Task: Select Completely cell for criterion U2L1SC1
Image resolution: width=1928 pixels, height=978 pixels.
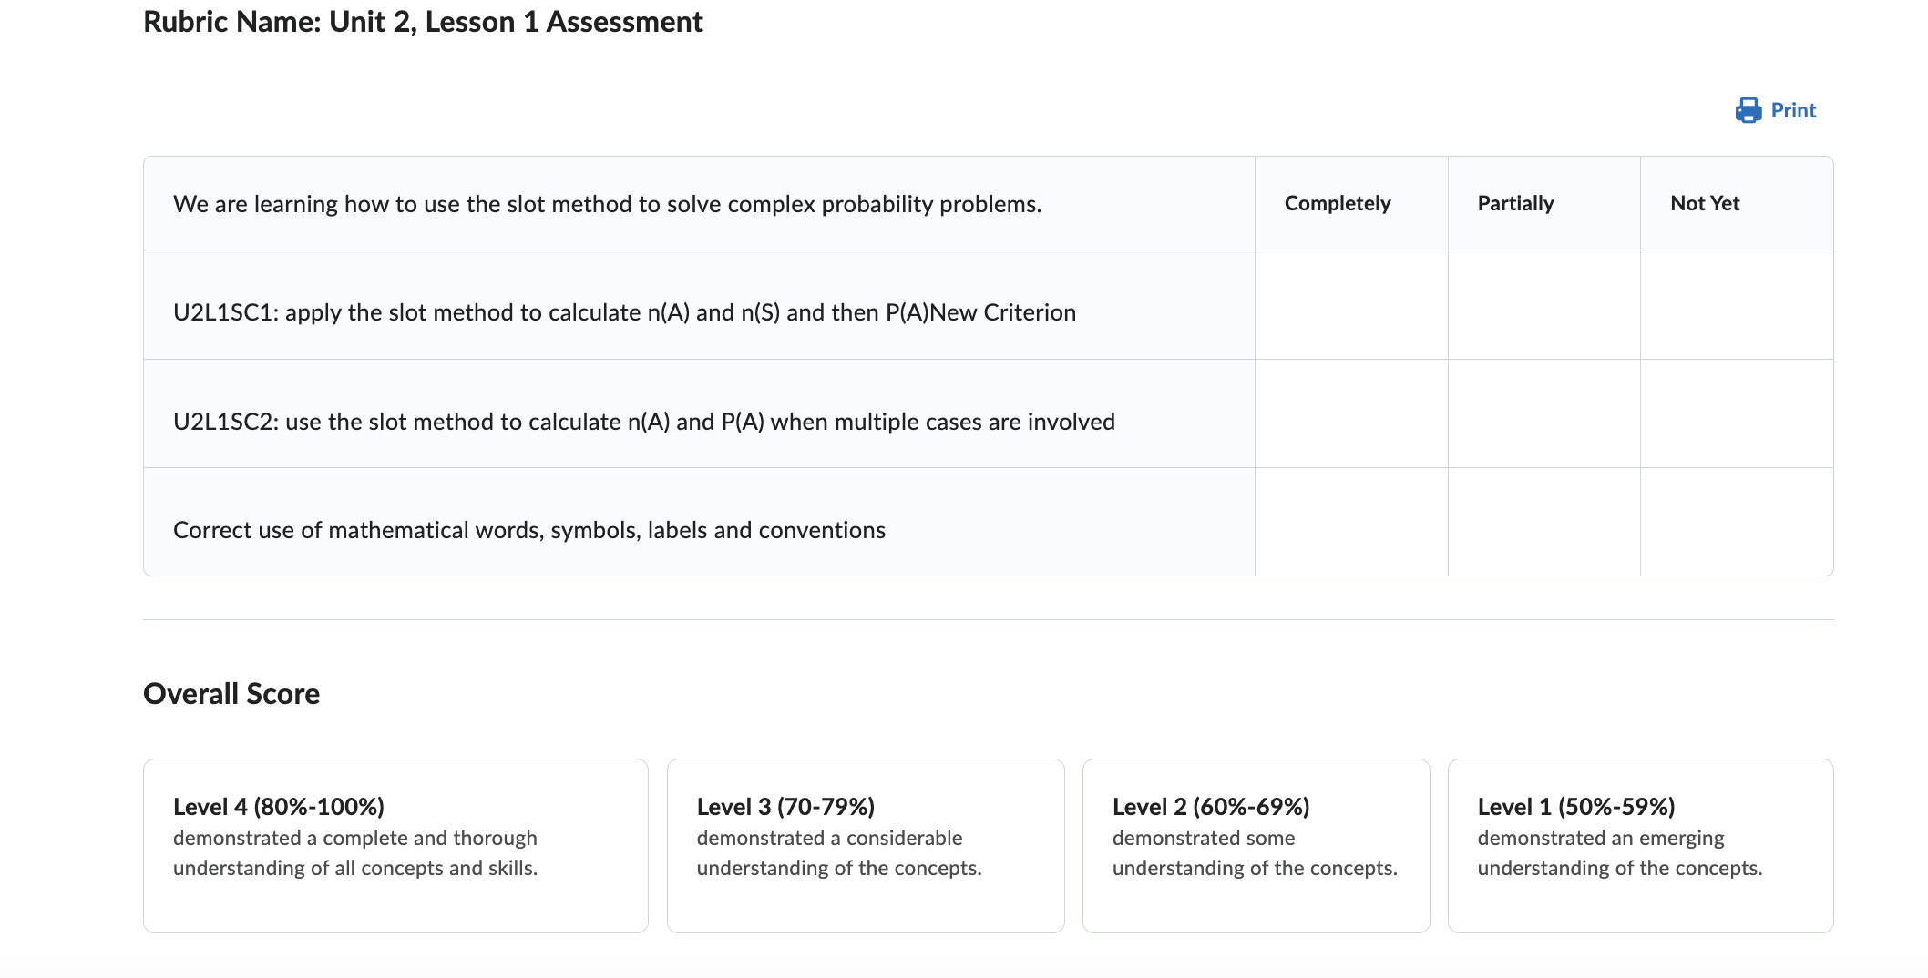Action: pyautogui.click(x=1350, y=305)
